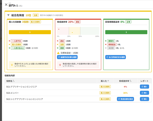Click the 遅延 badge beside 20%

point(77,22)
